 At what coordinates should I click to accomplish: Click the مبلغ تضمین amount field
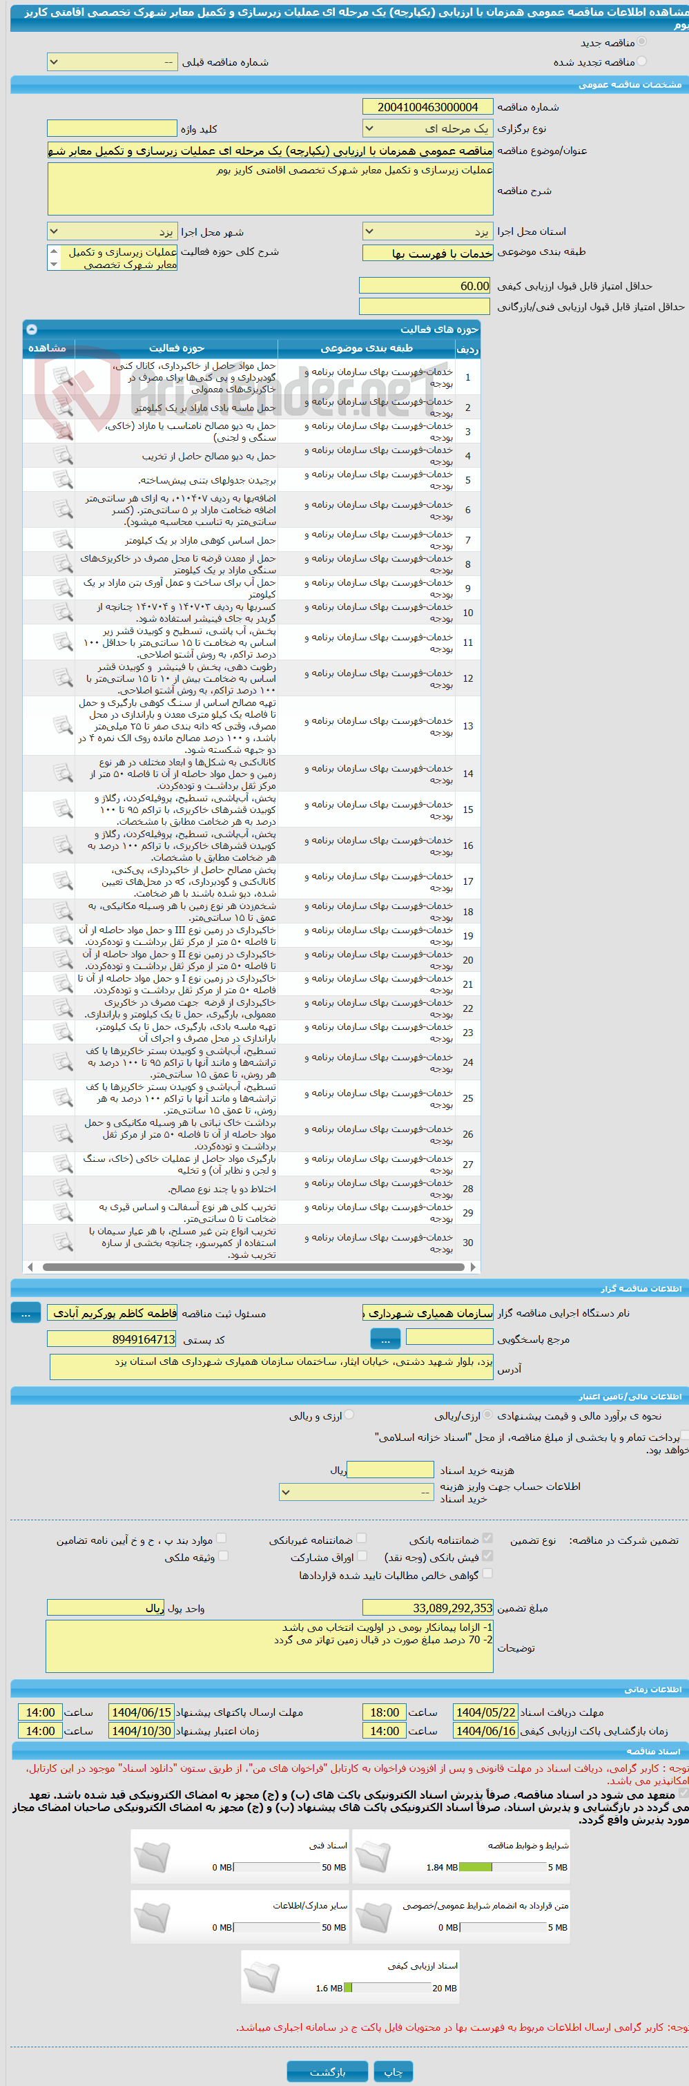427,1607
